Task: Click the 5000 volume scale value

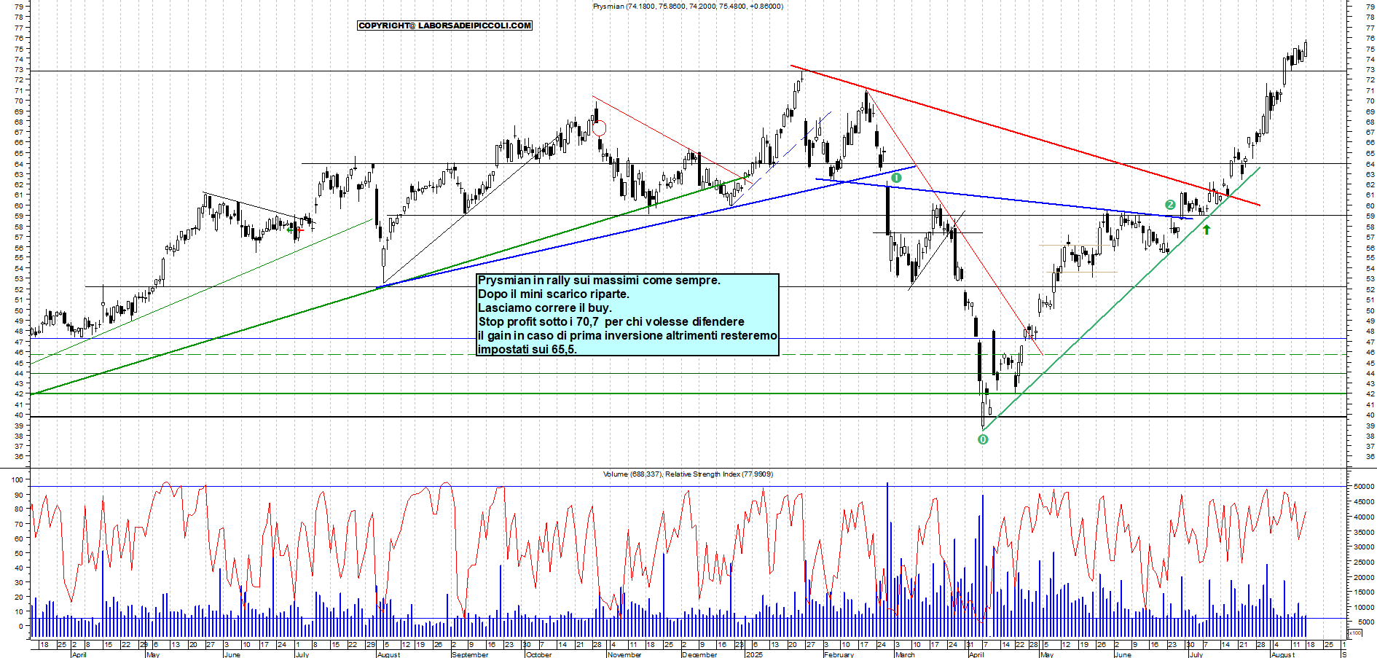Action: pyautogui.click(x=1366, y=622)
